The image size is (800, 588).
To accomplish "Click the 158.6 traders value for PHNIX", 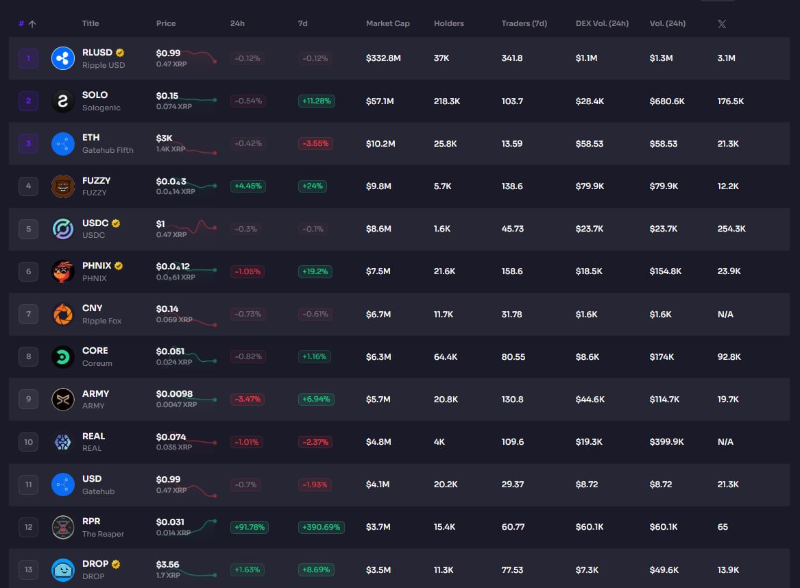I will (511, 271).
